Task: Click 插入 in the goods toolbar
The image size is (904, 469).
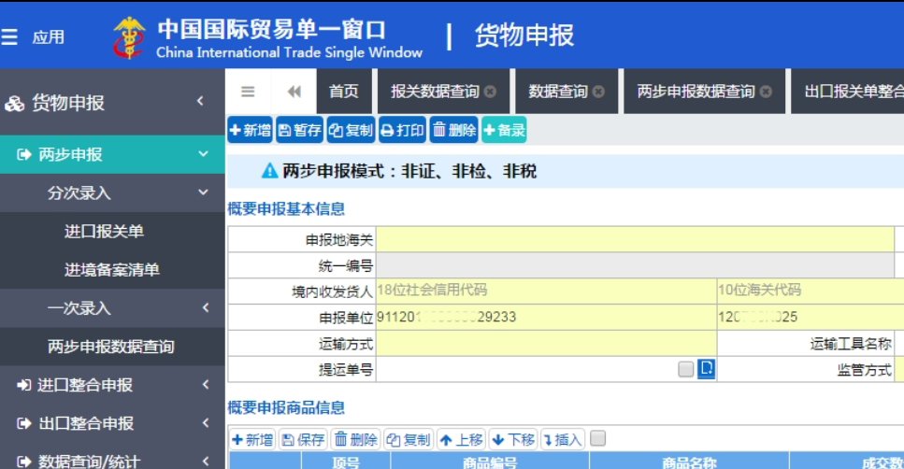Action: [x=562, y=439]
